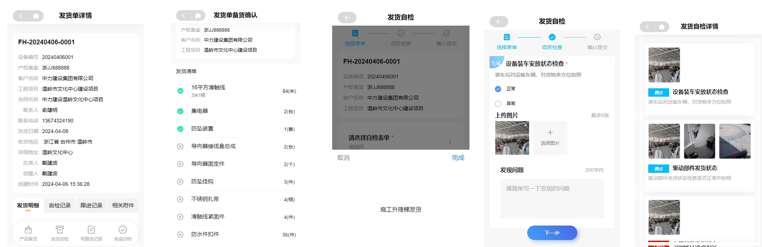Expand the 请选择自检表单 chevron
This screenshot has height=247, width=762.
click(x=450, y=142)
